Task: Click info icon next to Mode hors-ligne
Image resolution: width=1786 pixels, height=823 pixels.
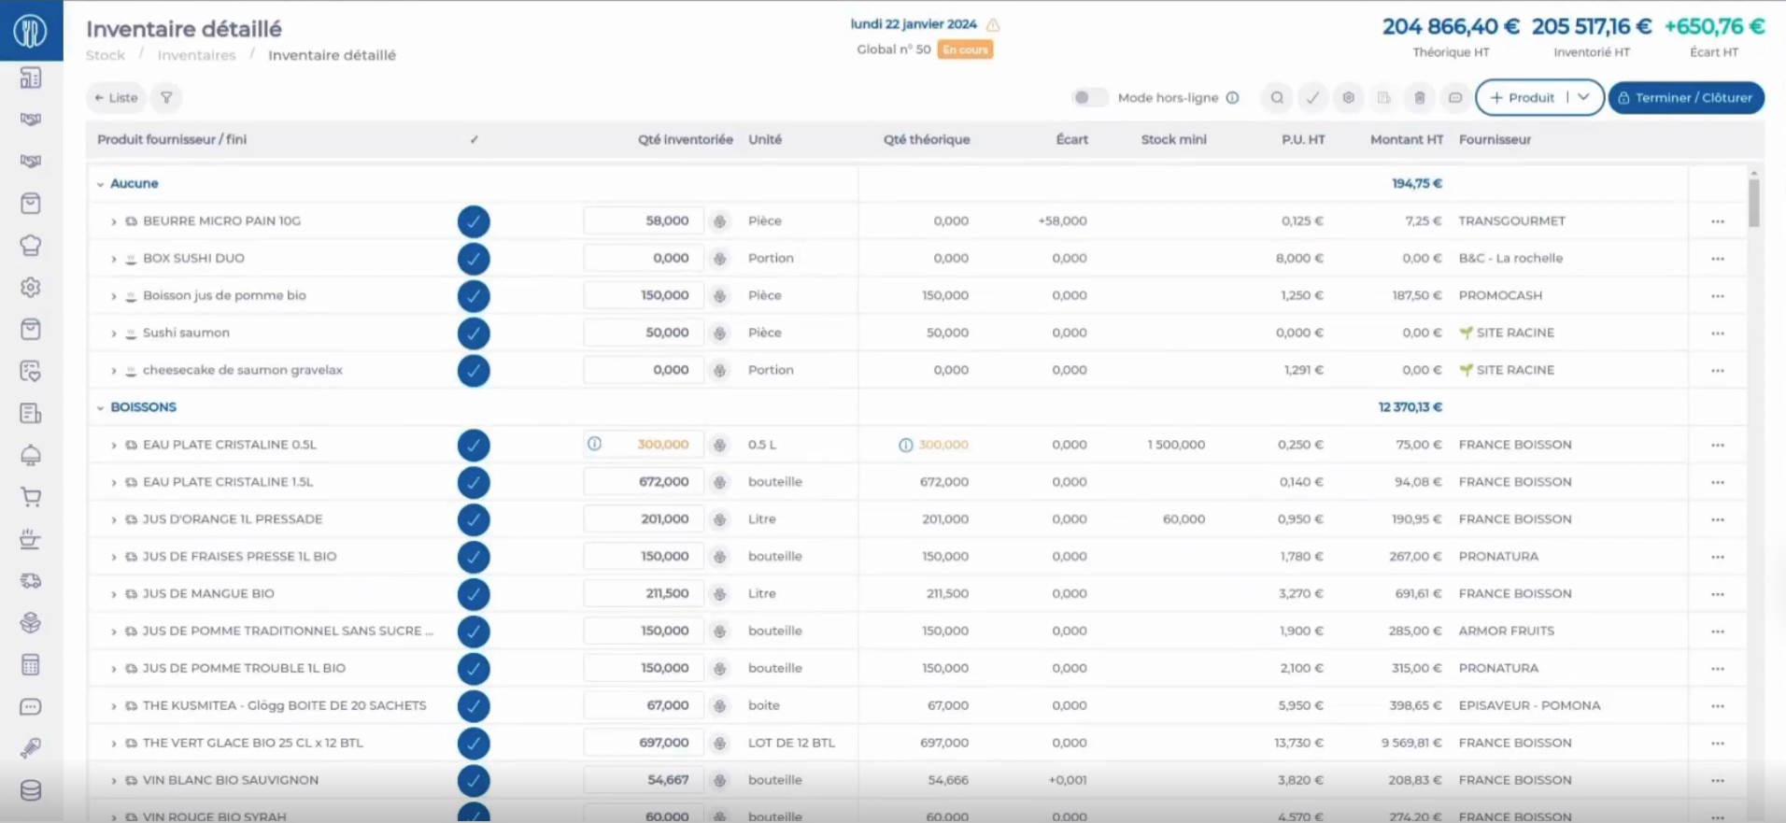Action: click(1233, 98)
